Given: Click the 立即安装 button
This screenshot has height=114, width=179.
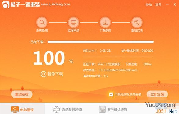Looking at the screenshot, I should [x=157, y=94].
